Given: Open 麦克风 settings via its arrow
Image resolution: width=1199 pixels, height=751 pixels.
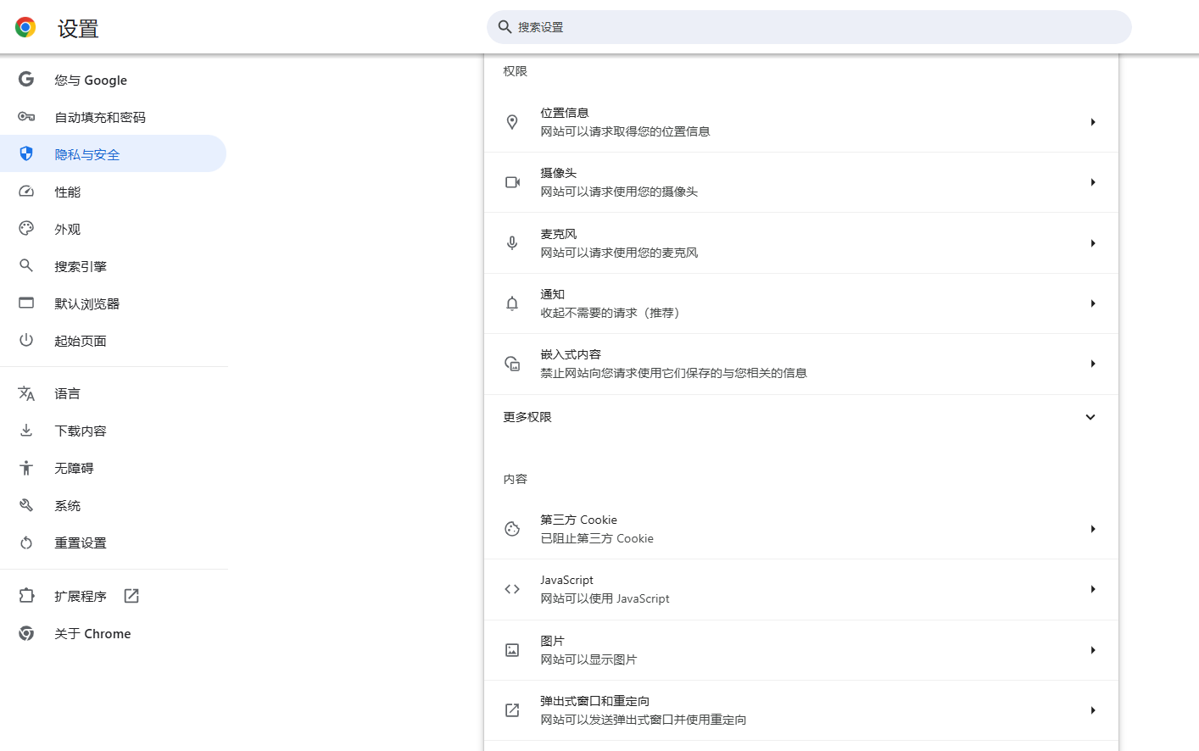Looking at the screenshot, I should coord(1093,243).
